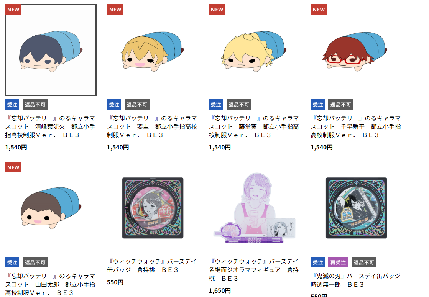Viewport: 429px width, 297px height.
Task: Click the 受注 tag under 清峰葉流火 item
Action: (x=12, y=105)
